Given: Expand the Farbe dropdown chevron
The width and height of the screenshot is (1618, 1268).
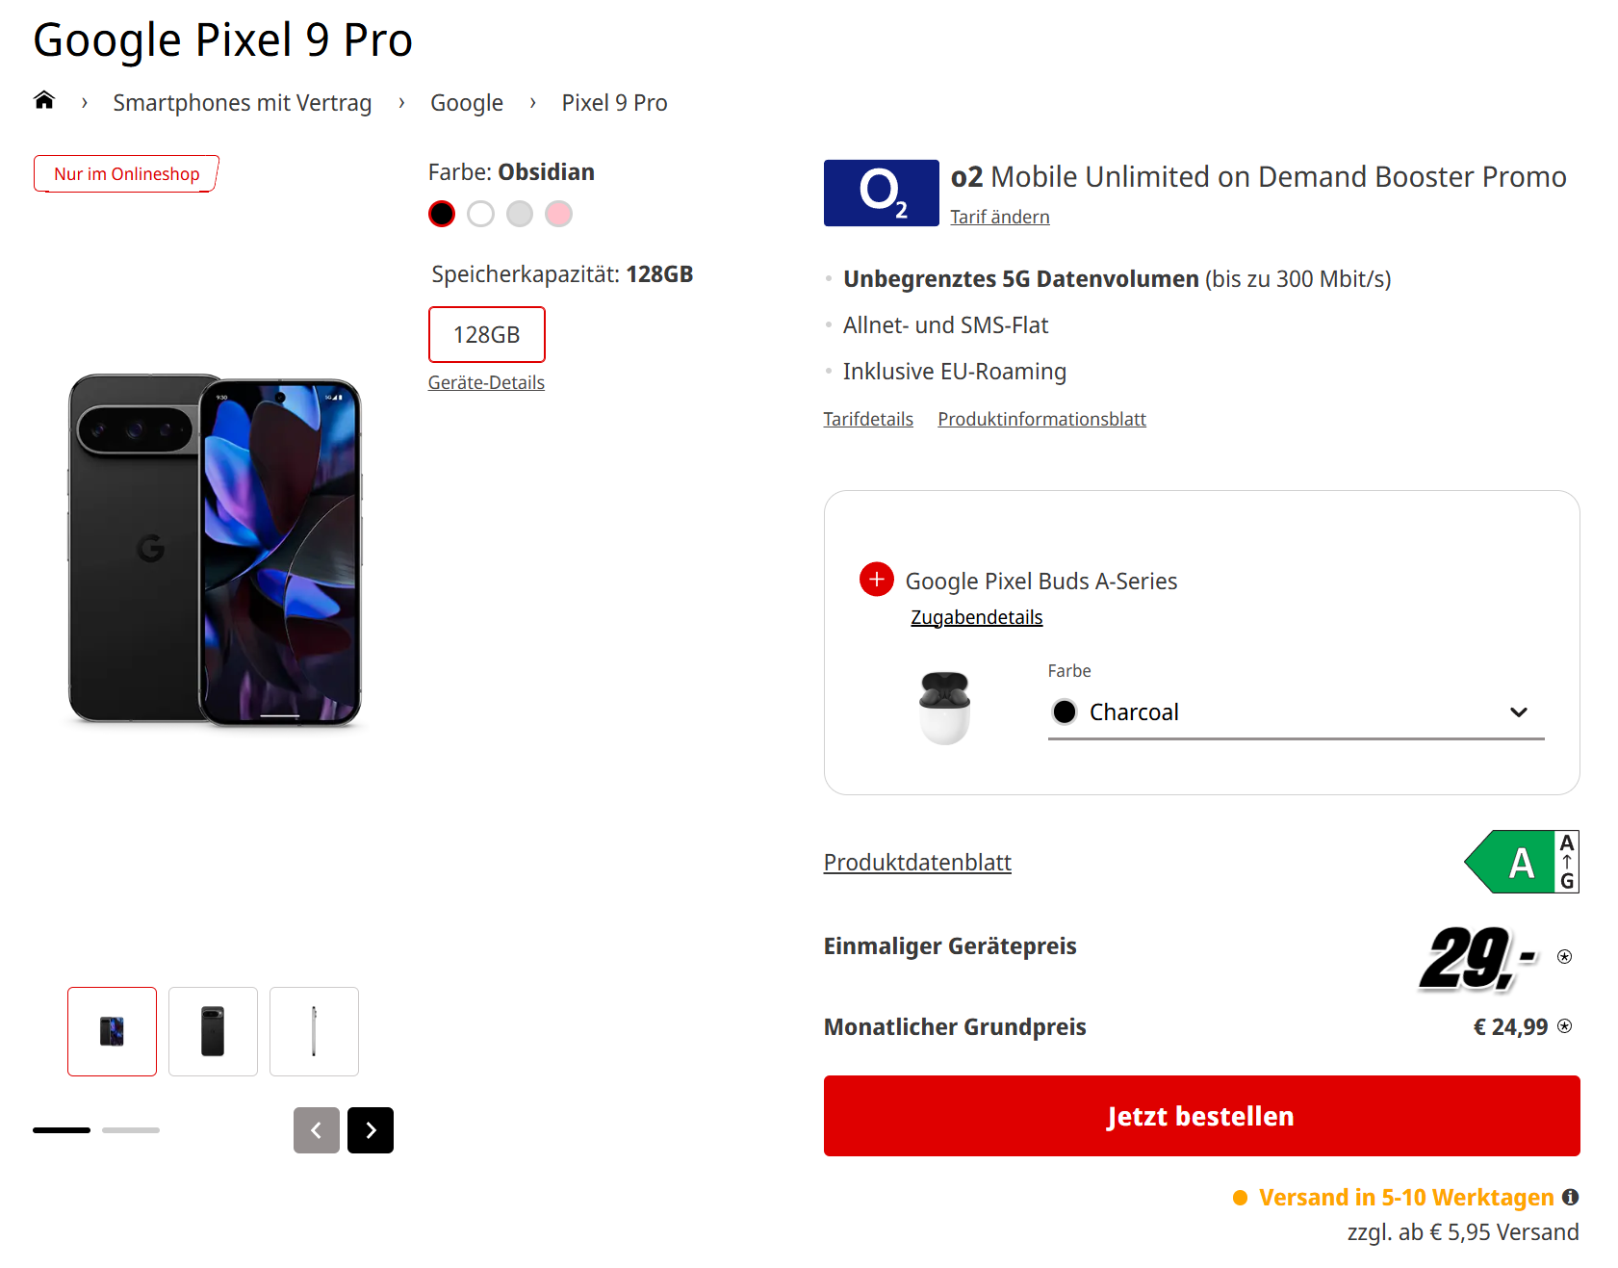Looking at the screenshot, I should point(1519,712).
